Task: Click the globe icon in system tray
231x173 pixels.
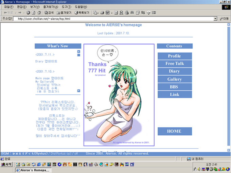Action: click(x=228, y=169)
